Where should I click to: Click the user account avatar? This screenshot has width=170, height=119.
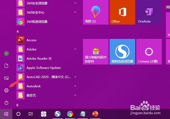coord(6,53)
